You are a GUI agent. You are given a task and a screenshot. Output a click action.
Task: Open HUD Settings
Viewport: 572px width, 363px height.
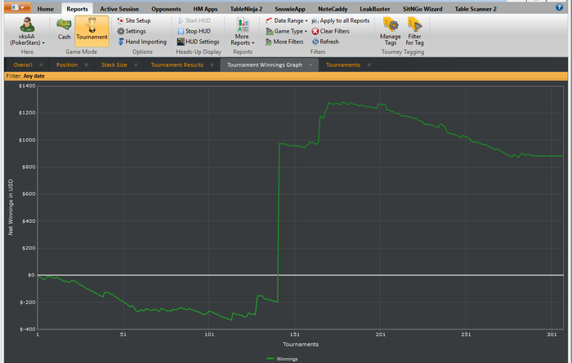point(198,42)
